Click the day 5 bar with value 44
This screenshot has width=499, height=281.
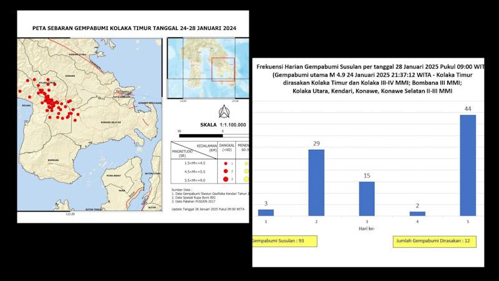pos(468,165)
